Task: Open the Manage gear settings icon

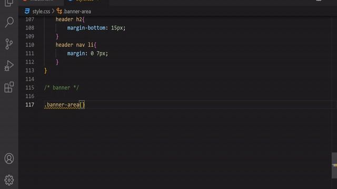Action: [9, 180]
